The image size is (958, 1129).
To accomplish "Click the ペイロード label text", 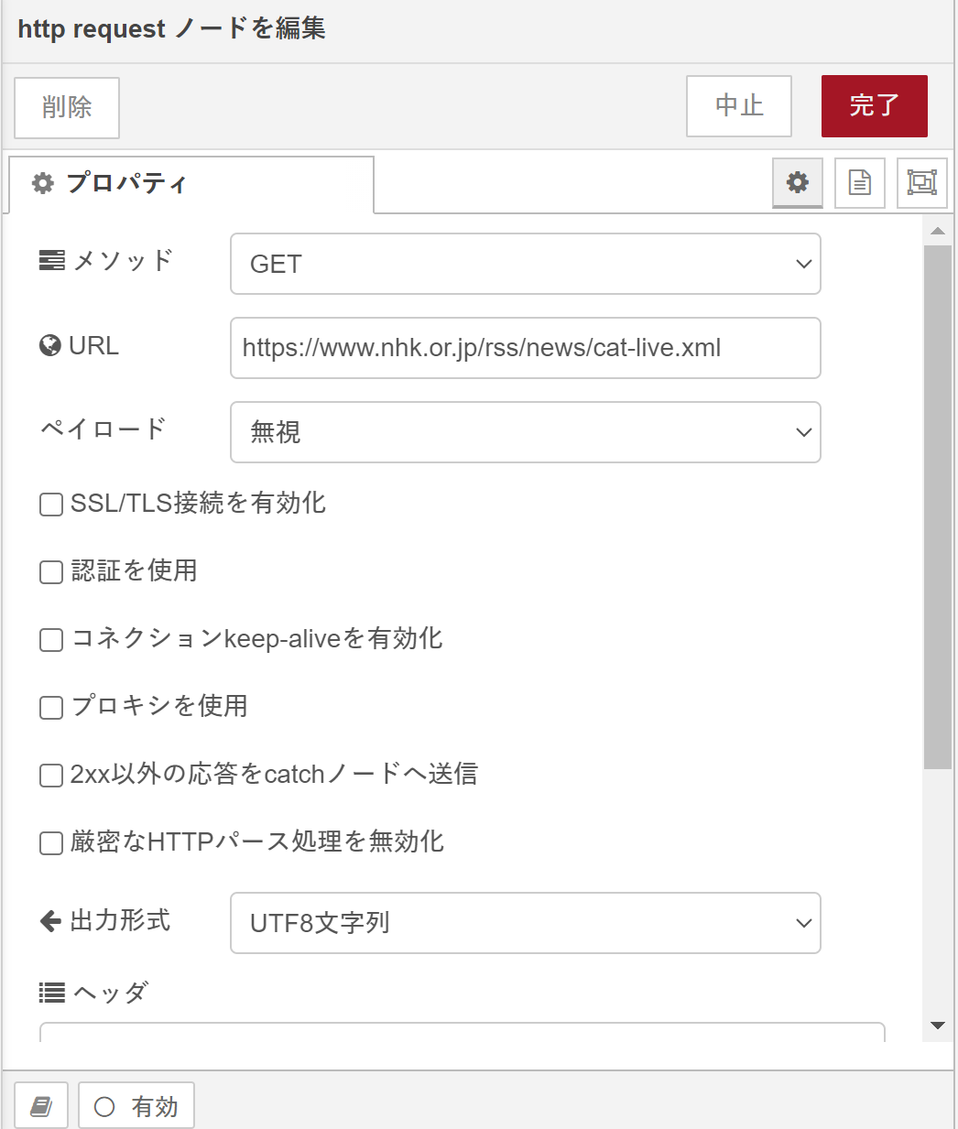I will (x=103, y=429).
